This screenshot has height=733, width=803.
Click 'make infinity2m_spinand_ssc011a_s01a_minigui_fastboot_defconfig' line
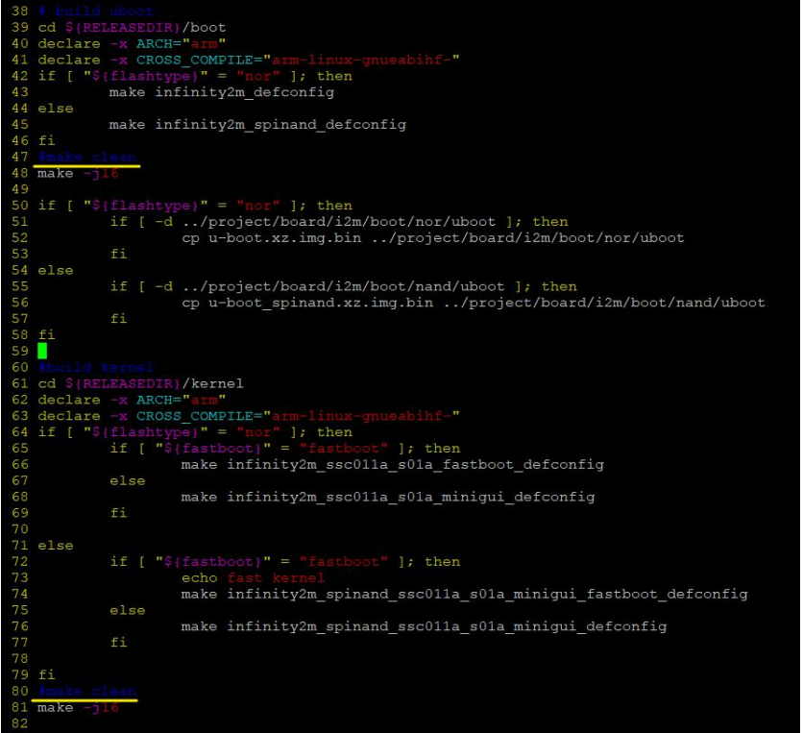[x=464, y=595]
